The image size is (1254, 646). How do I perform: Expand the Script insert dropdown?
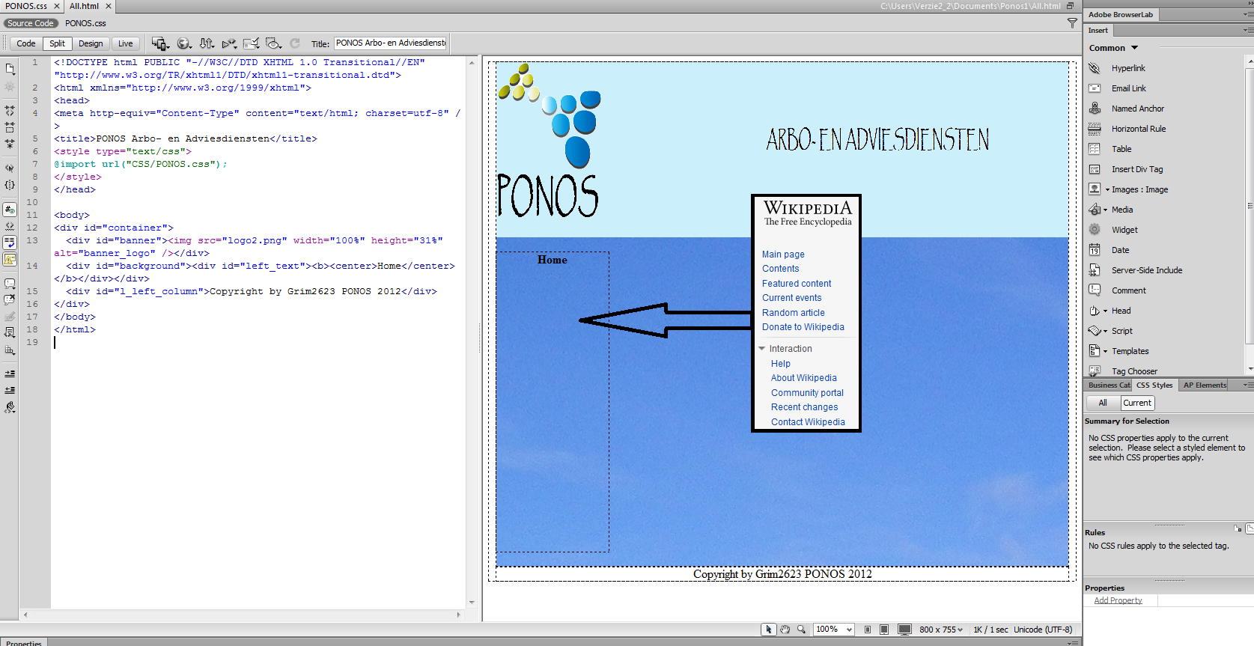pos(1105,331)
